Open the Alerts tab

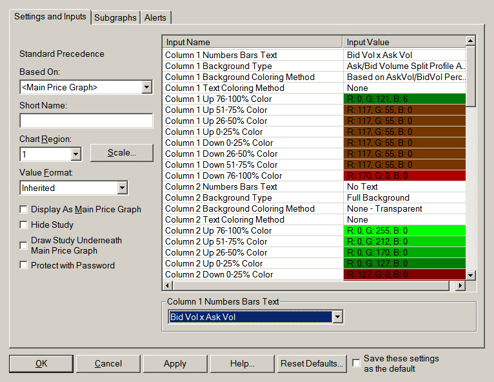[x=155, y=17]
